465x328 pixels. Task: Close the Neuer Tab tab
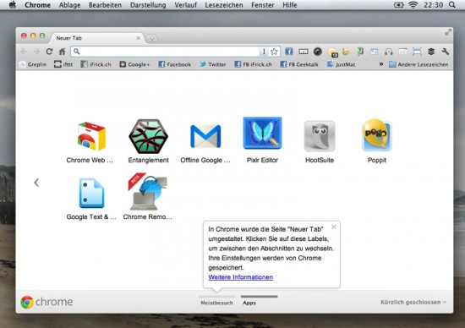click(138, 38)
